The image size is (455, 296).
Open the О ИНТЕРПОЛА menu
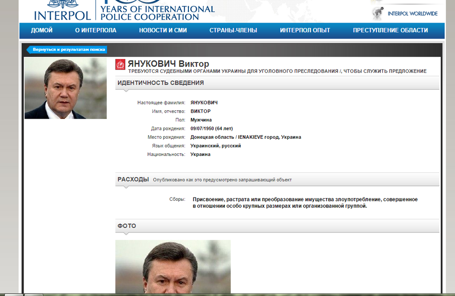pos(96,31)
